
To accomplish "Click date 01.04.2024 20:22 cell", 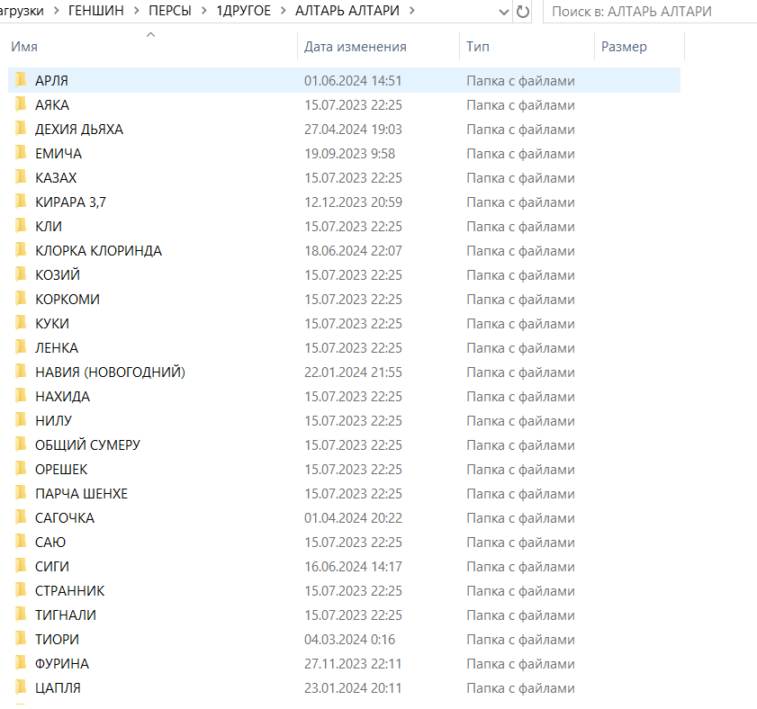I will (x=353, y=518).
